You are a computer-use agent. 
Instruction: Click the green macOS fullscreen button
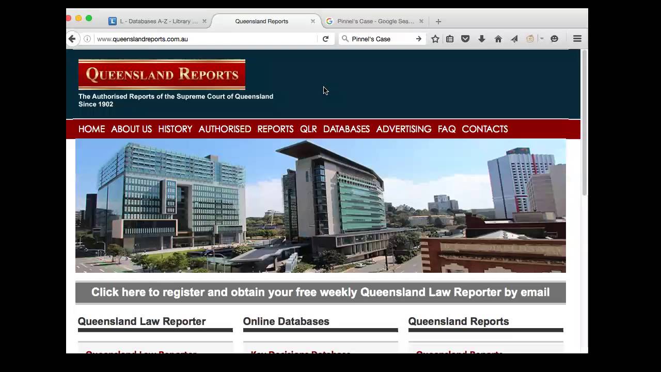89,18
